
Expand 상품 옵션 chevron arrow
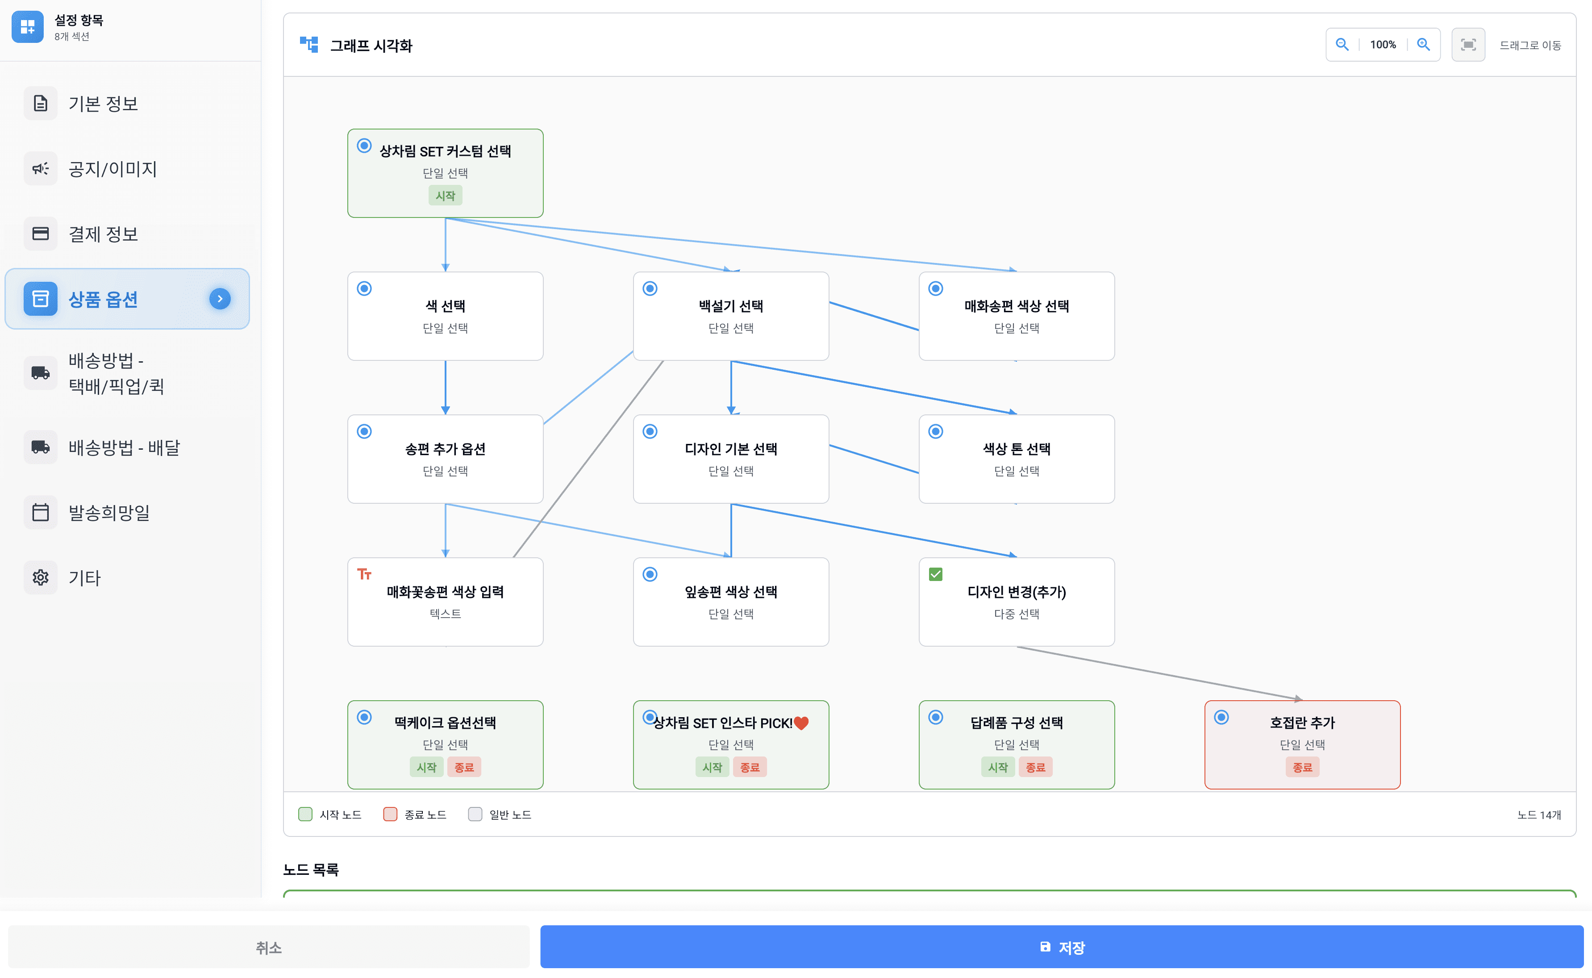(220, 299)
